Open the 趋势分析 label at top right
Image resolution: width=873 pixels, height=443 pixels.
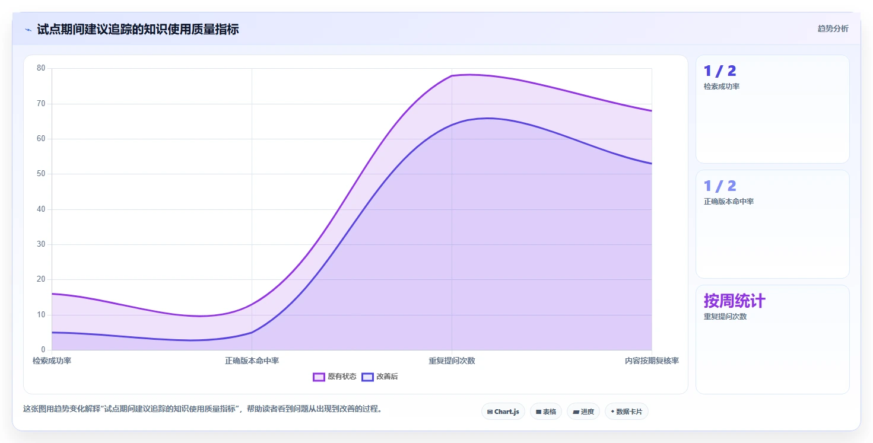[x=833, y=28]
